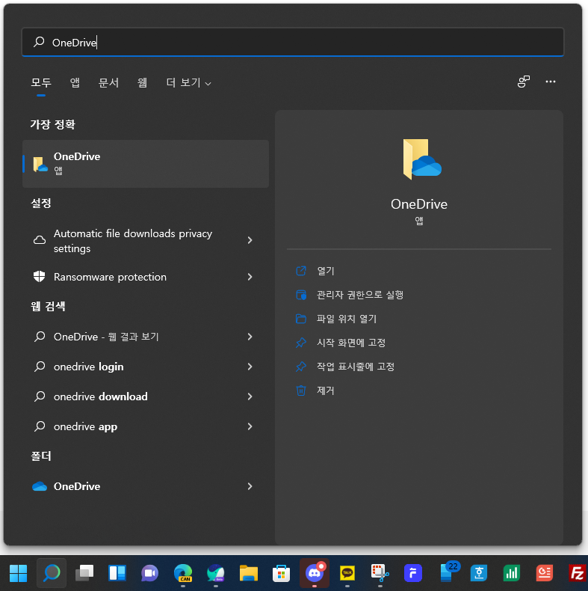Open the red presentation app taskbar icon

click(x=545, y=573)
